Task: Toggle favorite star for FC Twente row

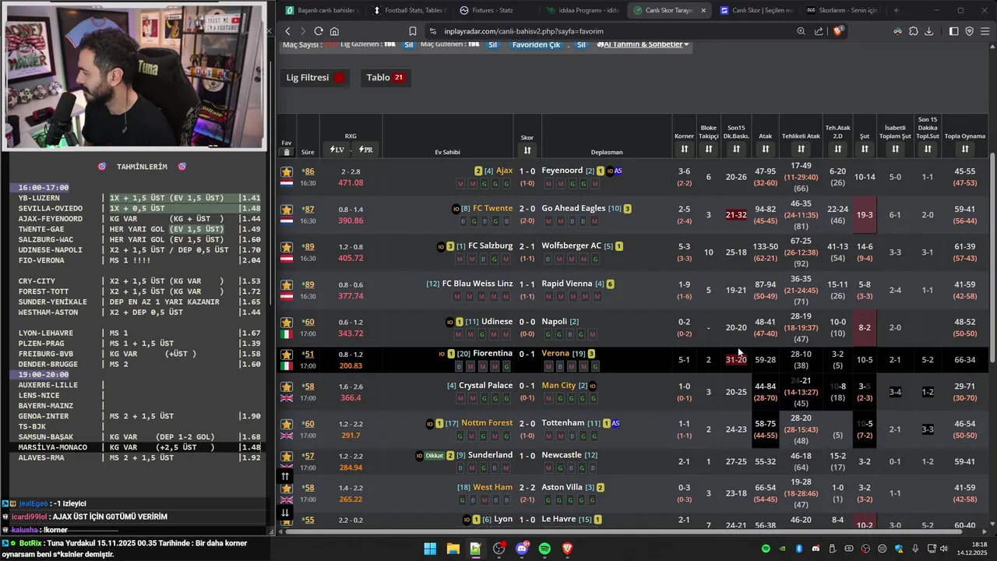Action: click(x=287, y=210)
